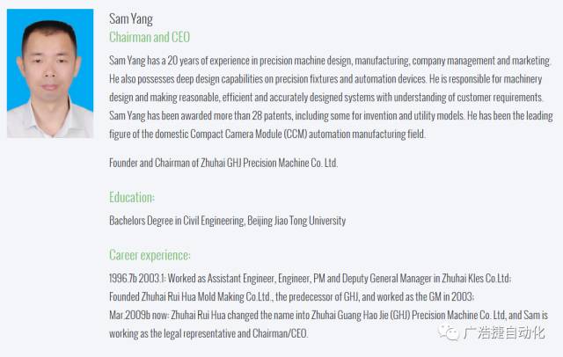The width and height of the screenshot is (563, 357).
Task: Click the 1996.7 to 2003.1 career entry
Action: [x=310, y=279]
